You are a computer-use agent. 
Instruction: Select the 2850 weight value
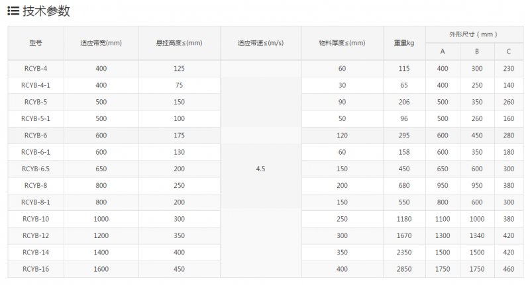point(404,269)
